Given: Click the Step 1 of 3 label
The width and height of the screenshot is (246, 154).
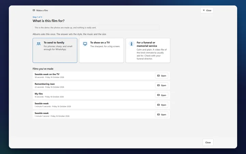Looking at the screenshot, I should pyautogui.click(x=37, y=17).
